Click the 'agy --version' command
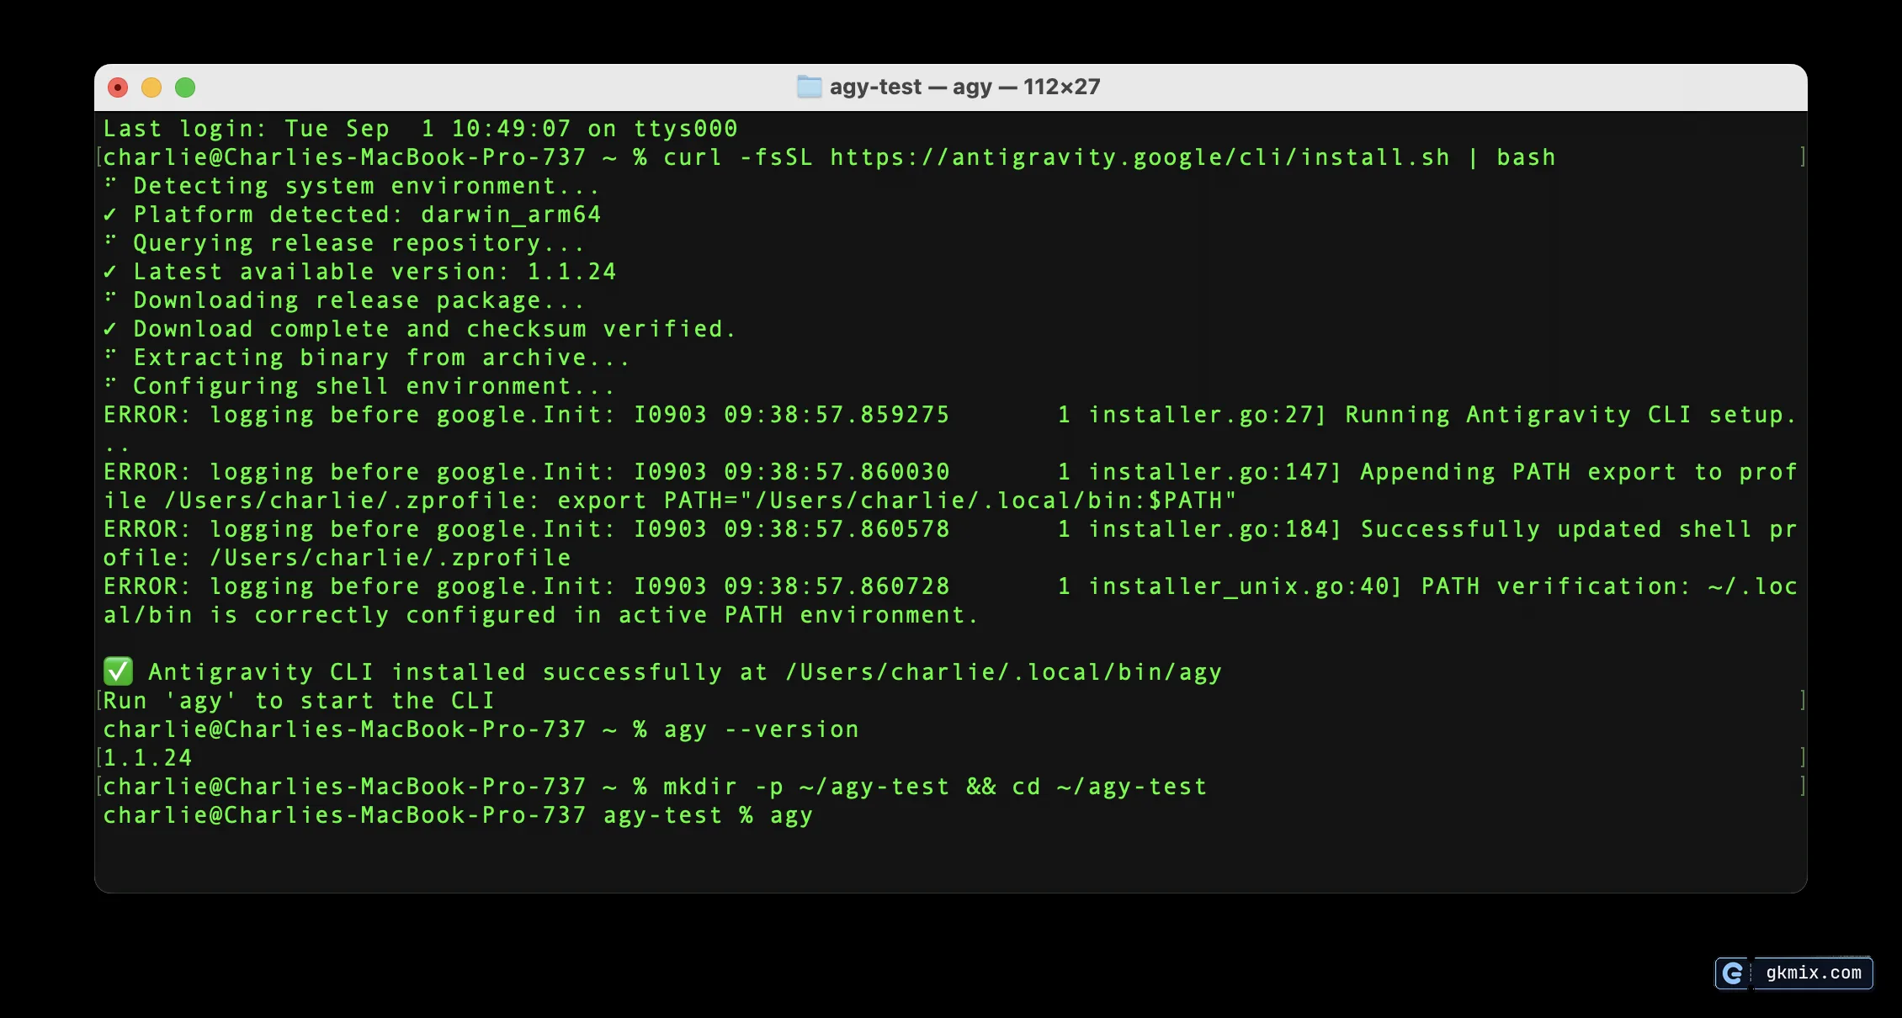This screenshot has width=1902, height=1018. (762, 729)
